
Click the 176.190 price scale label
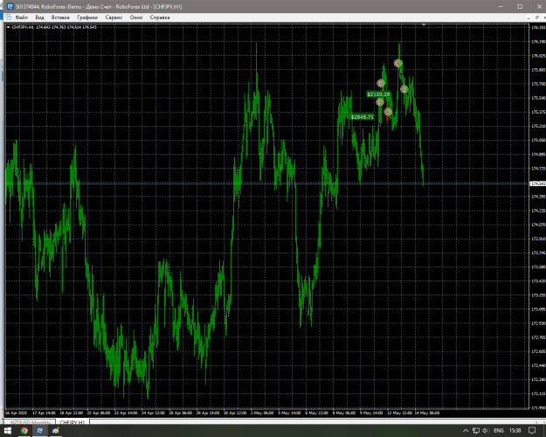[538, 42]
